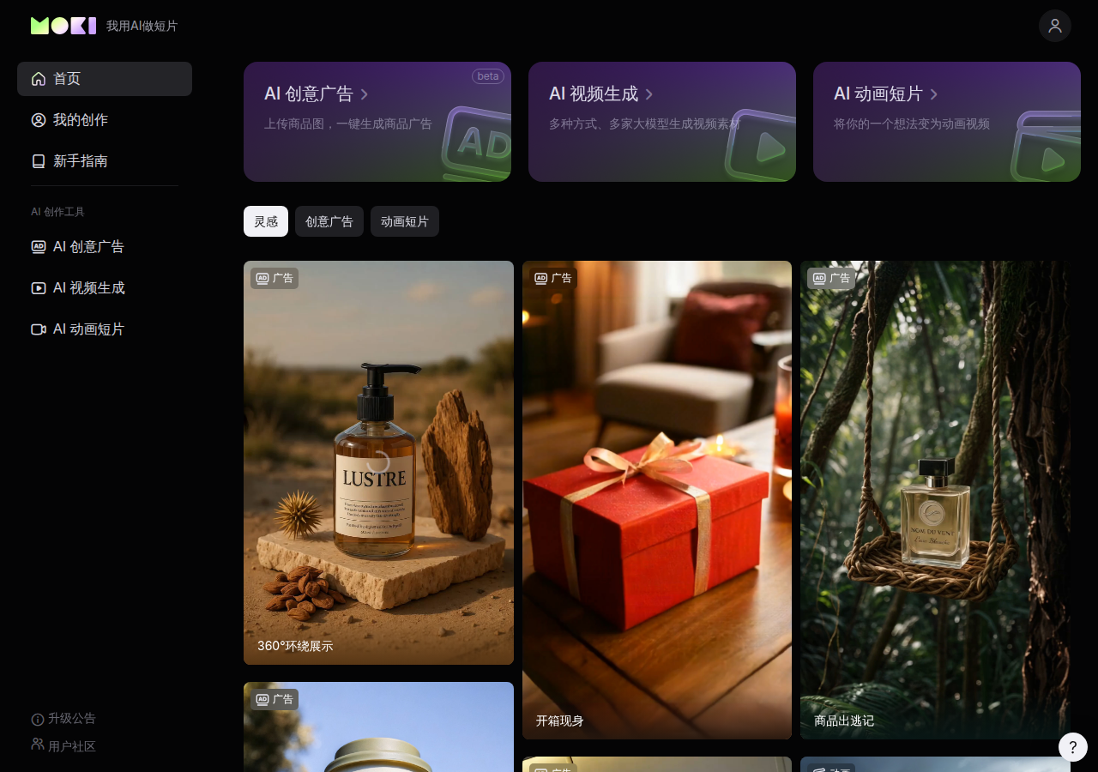Click the AD icon beside sidebar AI 创意广告
This screenshot has height=772, width=1098.
click(39, 247)
